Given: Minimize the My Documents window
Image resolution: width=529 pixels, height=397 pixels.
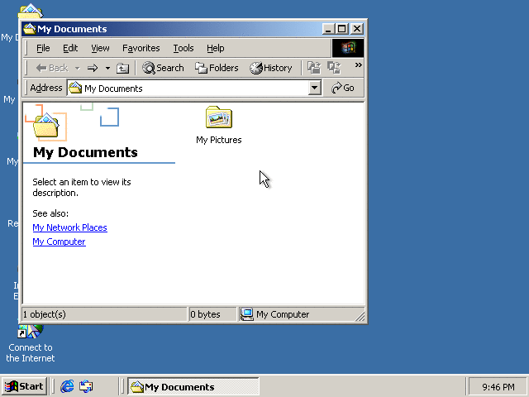Looking at the screenshot, I should pos(328,29).
